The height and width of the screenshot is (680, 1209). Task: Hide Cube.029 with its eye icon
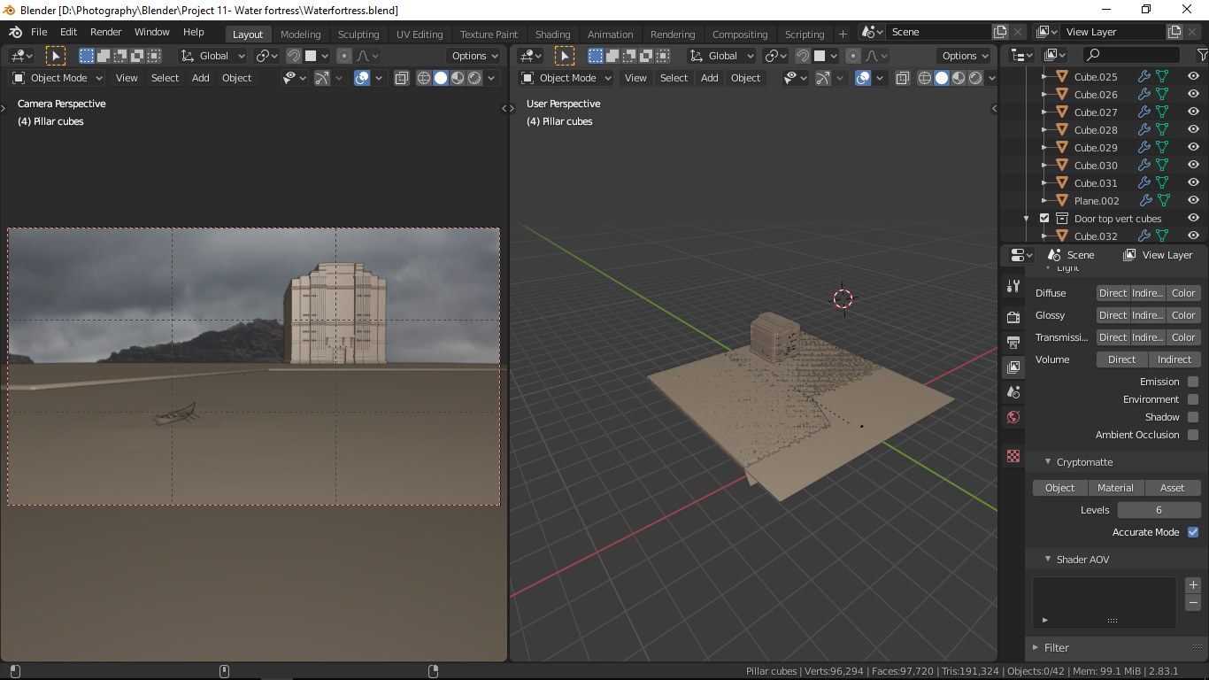tap(1193, 147)
